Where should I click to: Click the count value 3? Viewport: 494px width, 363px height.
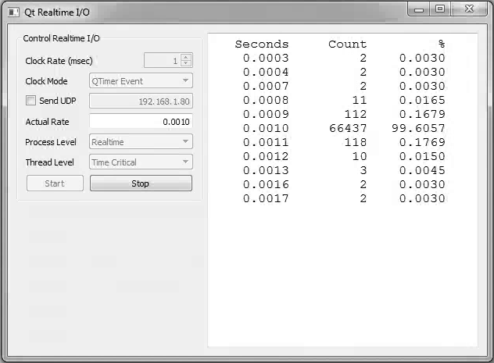(363, 170)
